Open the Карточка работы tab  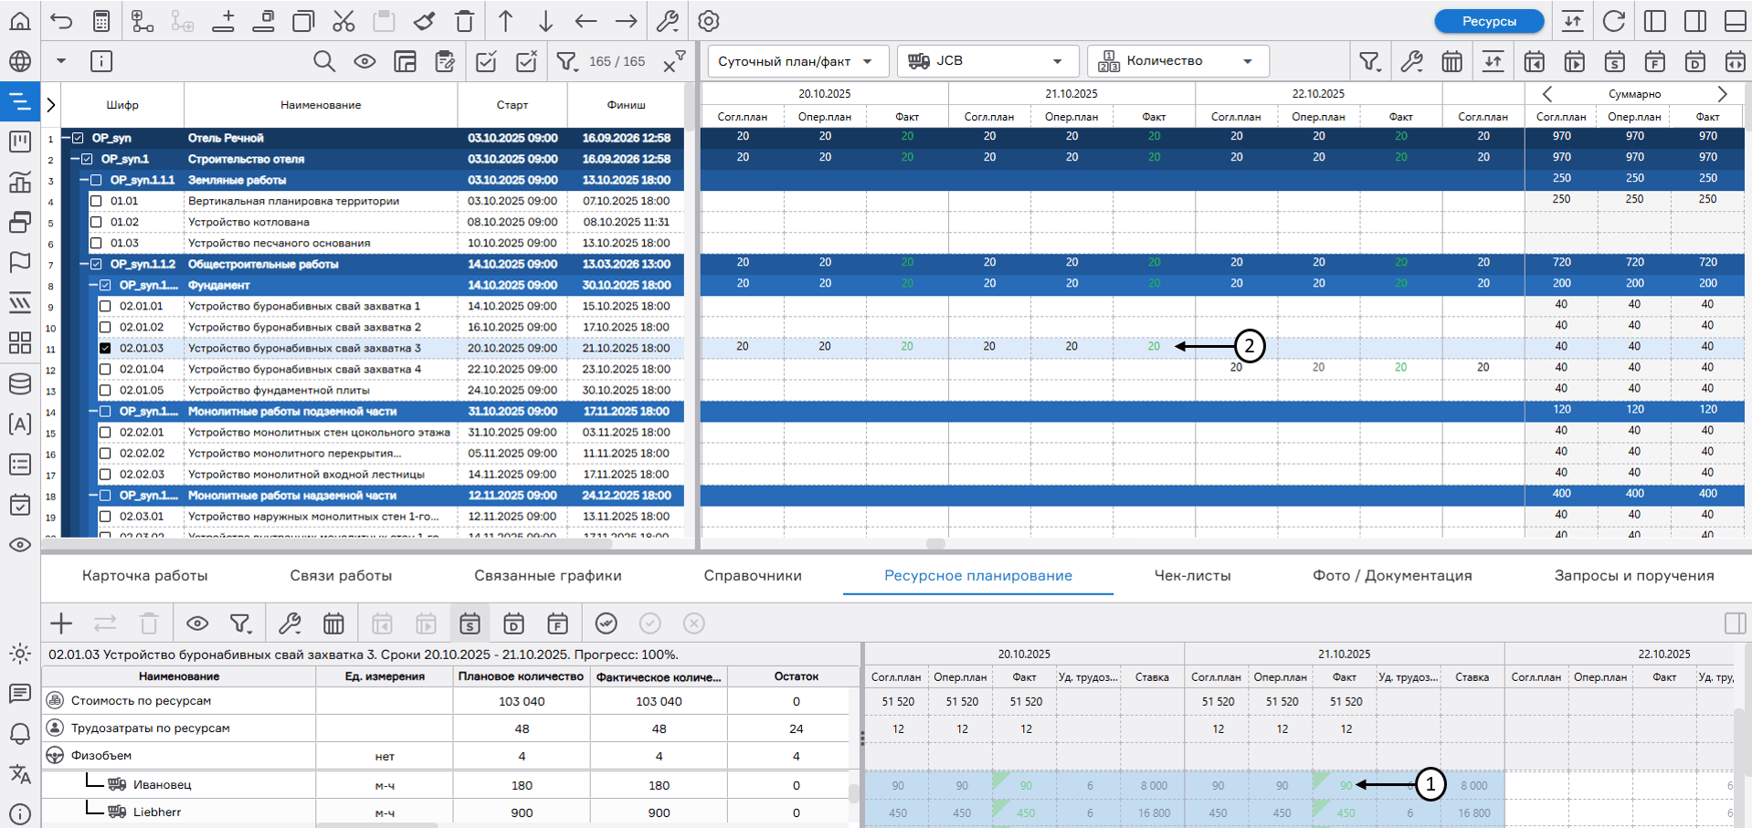(144, 575)
